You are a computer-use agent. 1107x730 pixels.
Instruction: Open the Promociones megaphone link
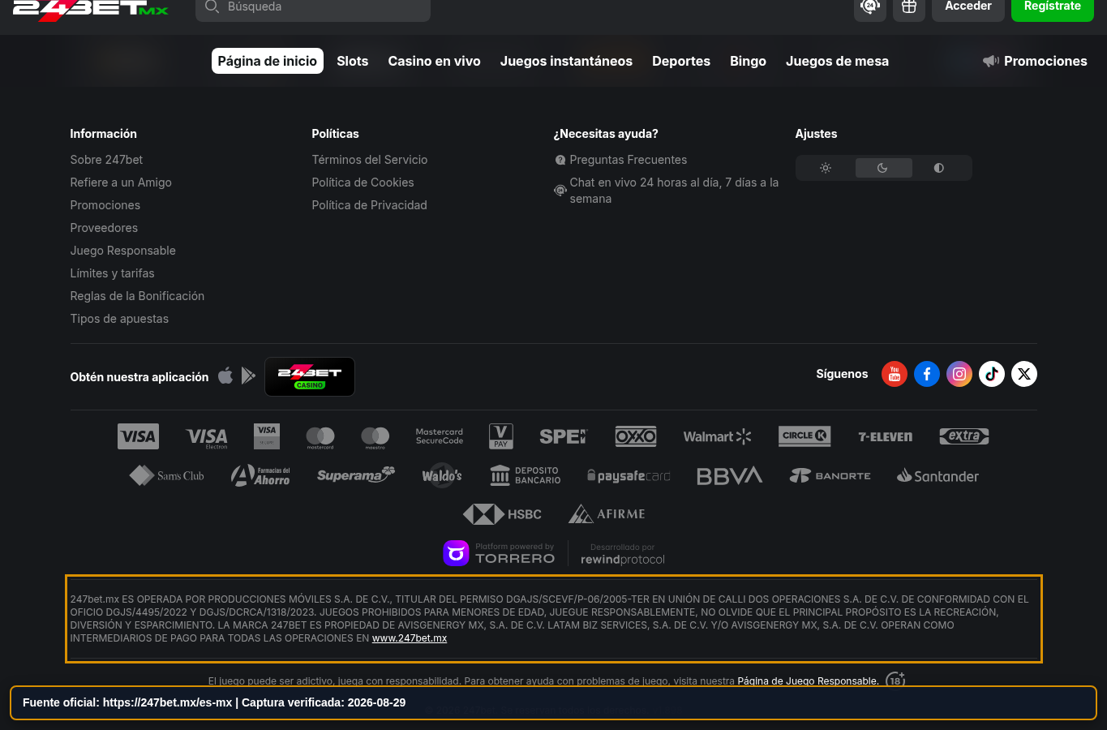pyautogui.click(x=1035, y=61)
